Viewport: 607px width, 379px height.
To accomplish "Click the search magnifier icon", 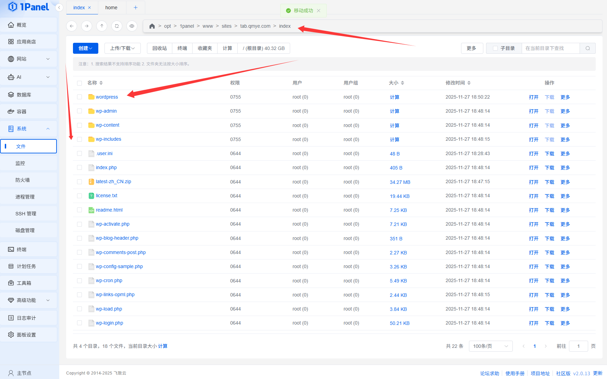I will [587, 48].
